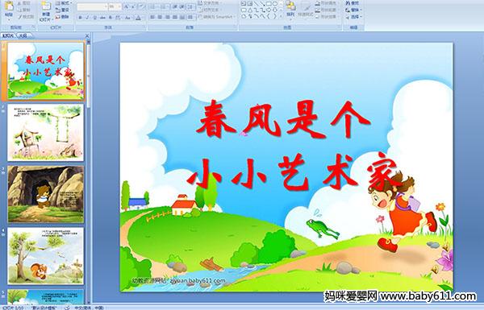This screenshot has height=310, width=484.
Task: Click the slide panel vertical scrollbar
Action: 89,172
